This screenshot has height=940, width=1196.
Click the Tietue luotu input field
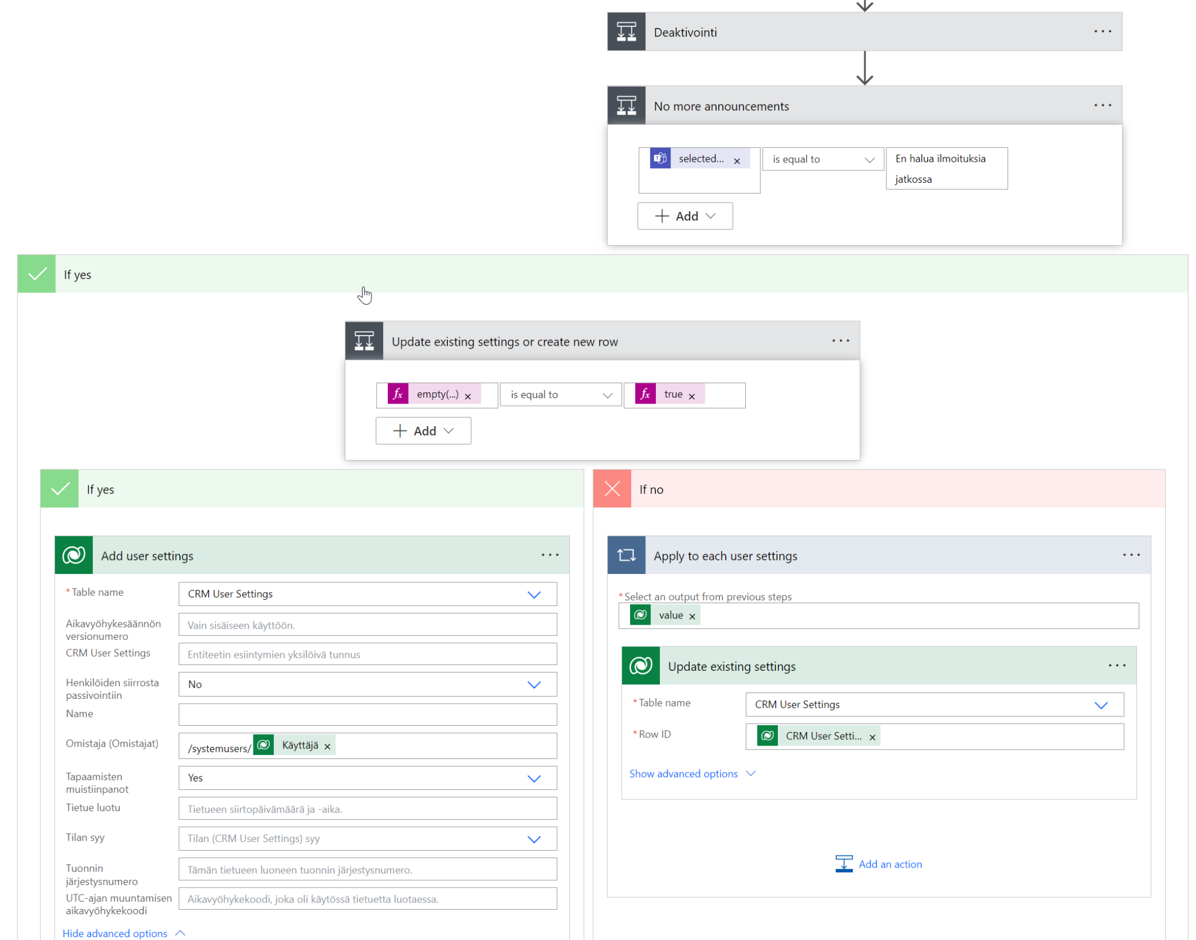click(x=367, y=809)
